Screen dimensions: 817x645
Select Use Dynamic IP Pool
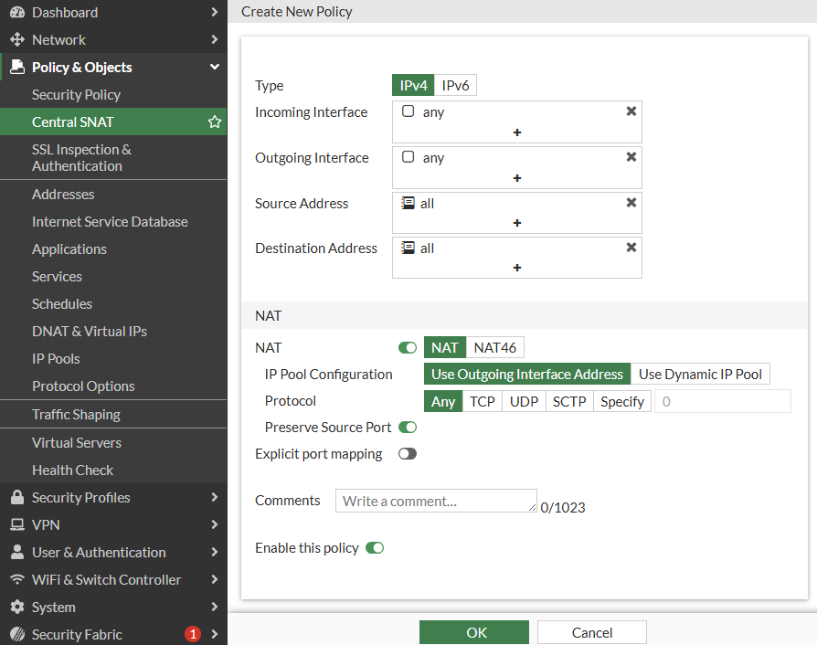coord(700,374)
